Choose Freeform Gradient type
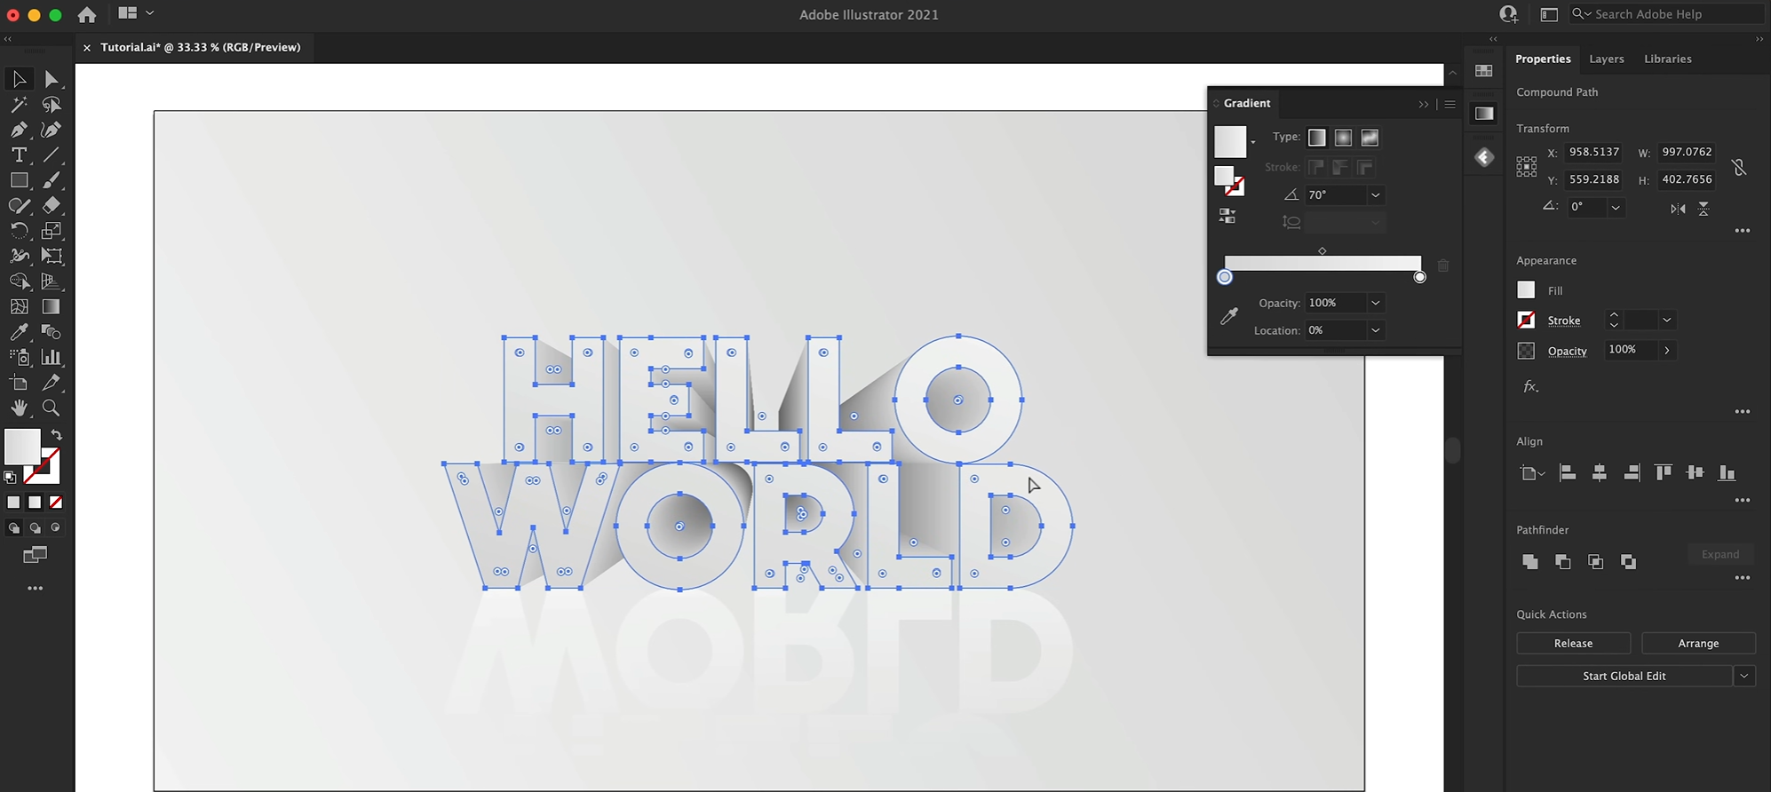1771x792 pixels. [x=1370, y=138]
